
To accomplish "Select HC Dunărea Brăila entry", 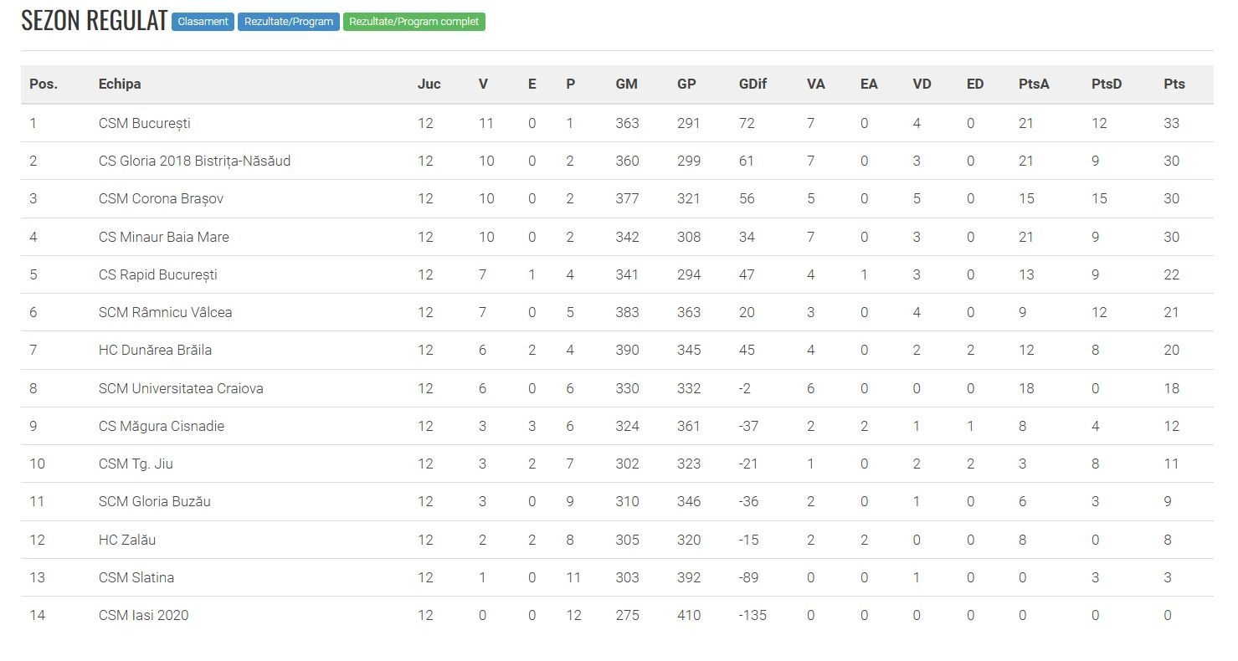I will coord(155,350).
